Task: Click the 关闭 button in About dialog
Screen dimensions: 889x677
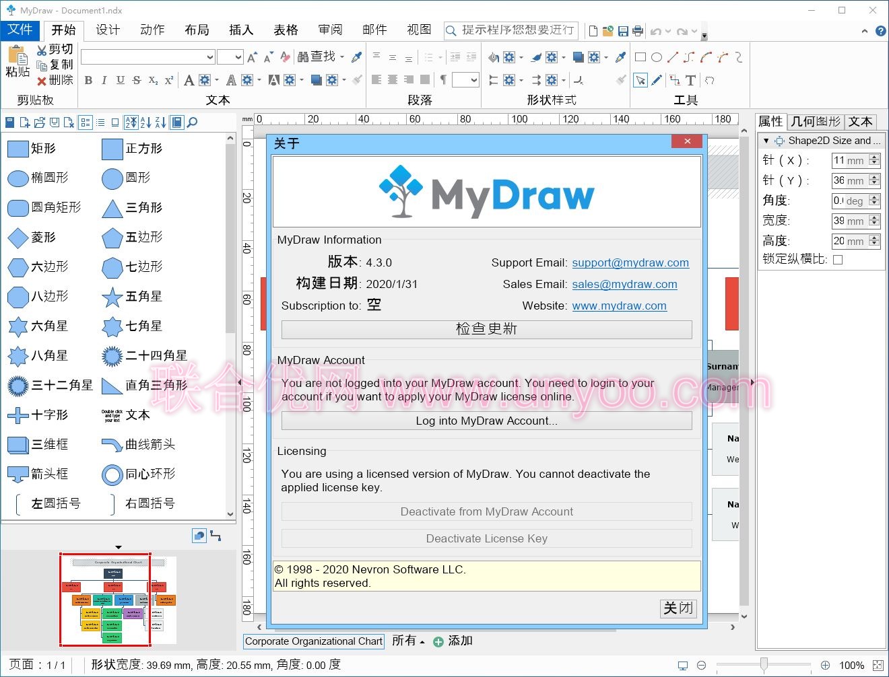Action: [x=678, y=608]
